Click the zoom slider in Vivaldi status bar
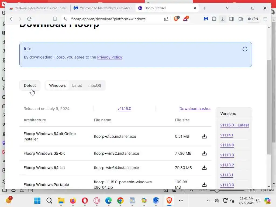The image size is (276, 207). click(x=227, y=190)
